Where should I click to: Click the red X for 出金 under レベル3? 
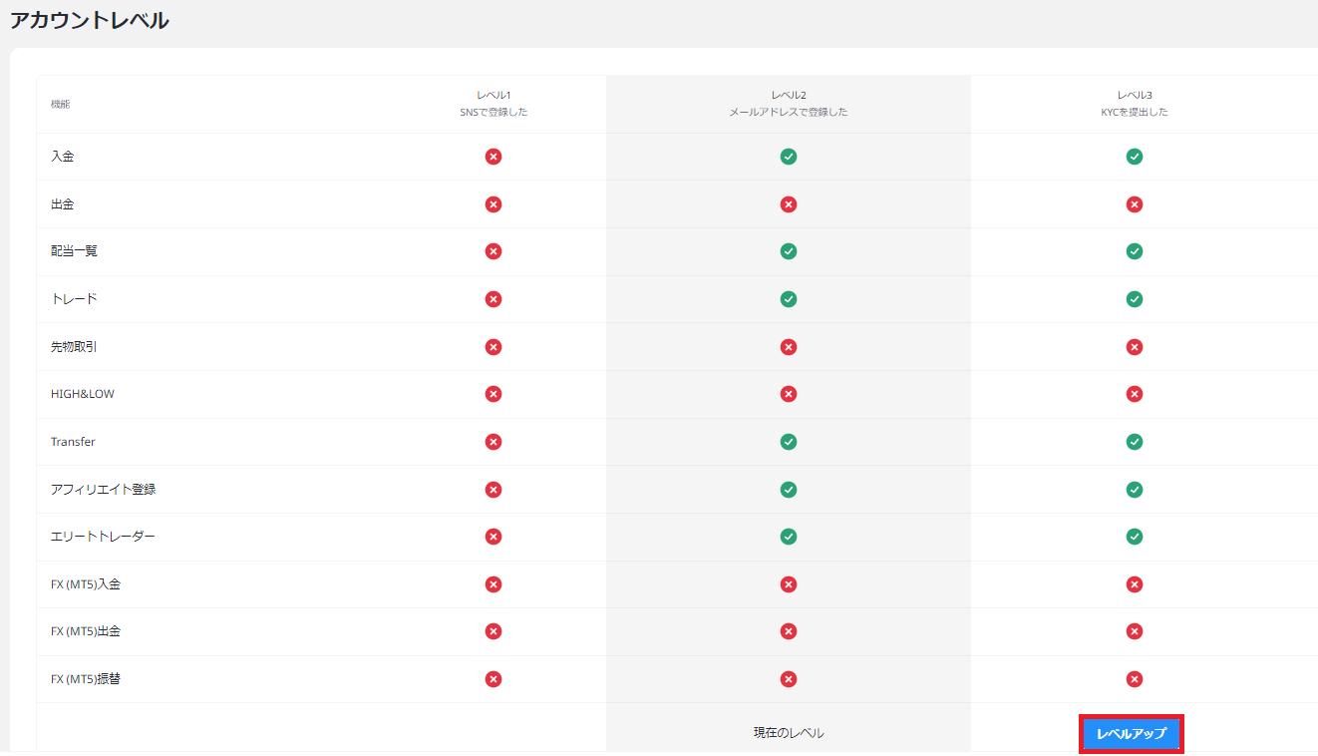click(x=1134, y=204)
